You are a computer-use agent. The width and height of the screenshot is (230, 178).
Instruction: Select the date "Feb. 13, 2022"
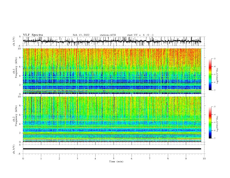[81, 35]
